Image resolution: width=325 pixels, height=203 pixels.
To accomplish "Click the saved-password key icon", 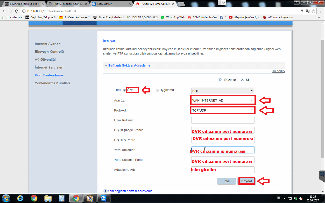I will [302, 11].
